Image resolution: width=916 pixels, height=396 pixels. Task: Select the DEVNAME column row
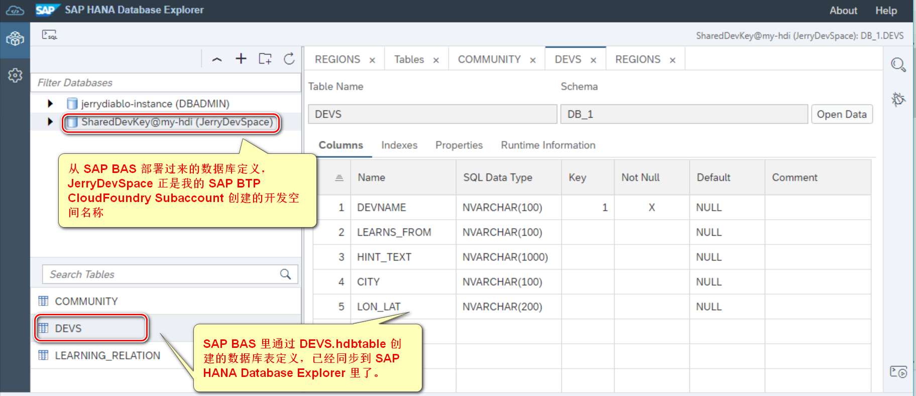(592, 208)
